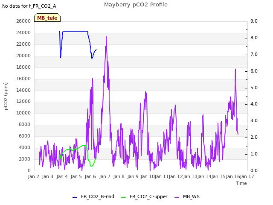Click the 12000 y-axis tick label
273x205 pixels.
[x=23, y=102]
